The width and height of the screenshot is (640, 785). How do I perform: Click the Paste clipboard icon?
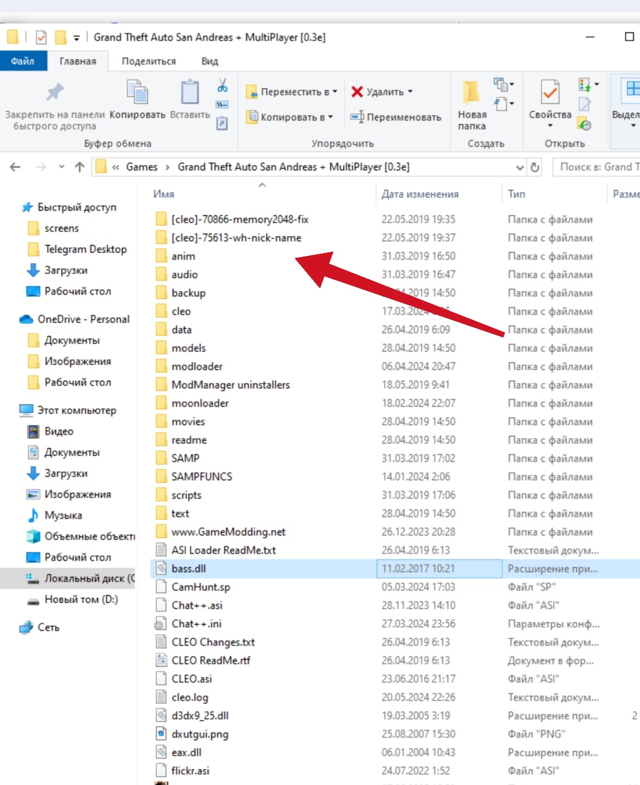click(x=190, y=93)
